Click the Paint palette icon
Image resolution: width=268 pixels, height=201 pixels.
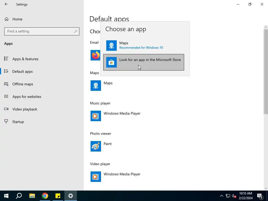coord(96,146)
